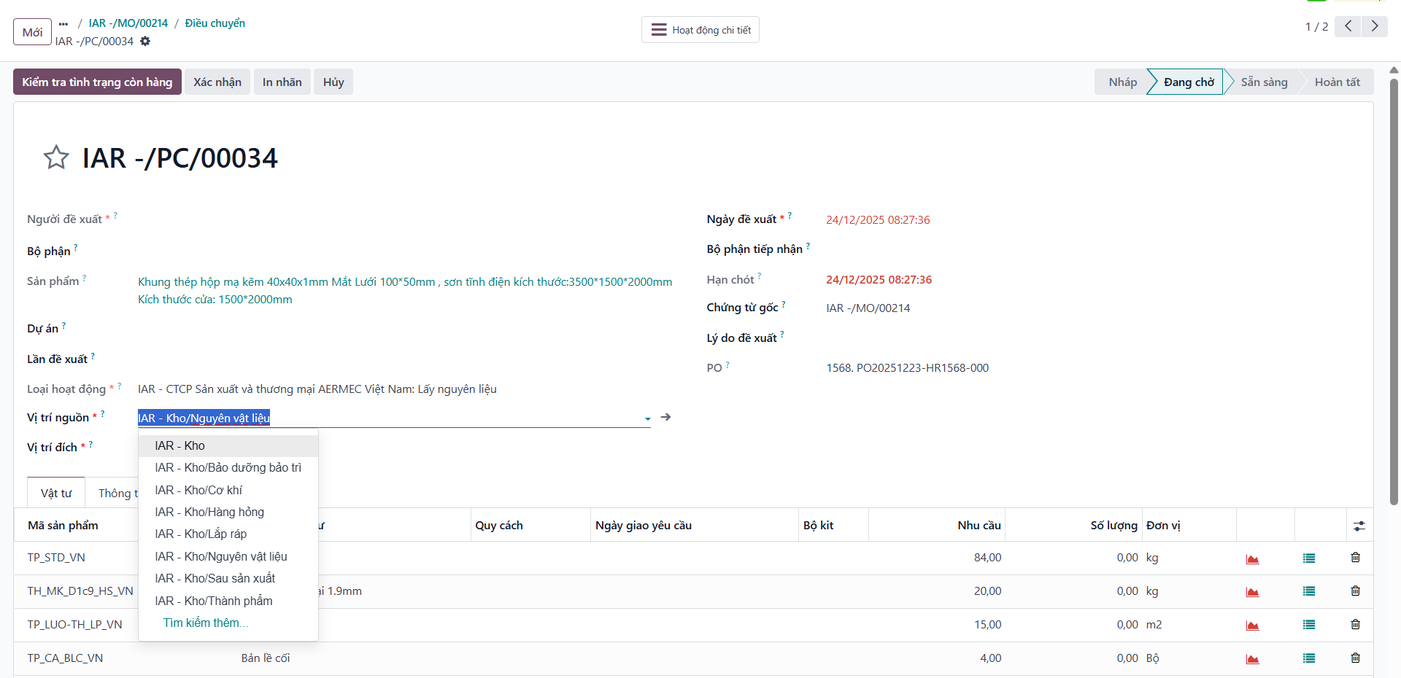Choose 'IAR - Kho/Bảo dưỡng bảo trì' option
The height and width of the screenshot is (678, 1401).
coord(228,468)
